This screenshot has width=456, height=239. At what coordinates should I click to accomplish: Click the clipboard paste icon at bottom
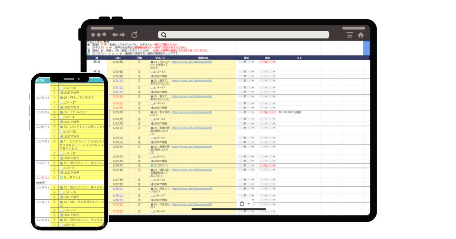coord(242,204)
